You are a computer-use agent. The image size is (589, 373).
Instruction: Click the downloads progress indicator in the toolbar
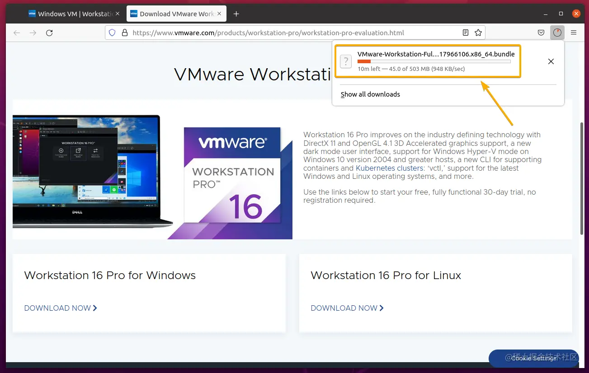[x=557, y=33]
